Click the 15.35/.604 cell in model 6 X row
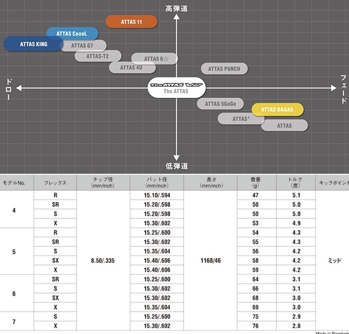Screen dimensions: 349x334 coord(157,307)
